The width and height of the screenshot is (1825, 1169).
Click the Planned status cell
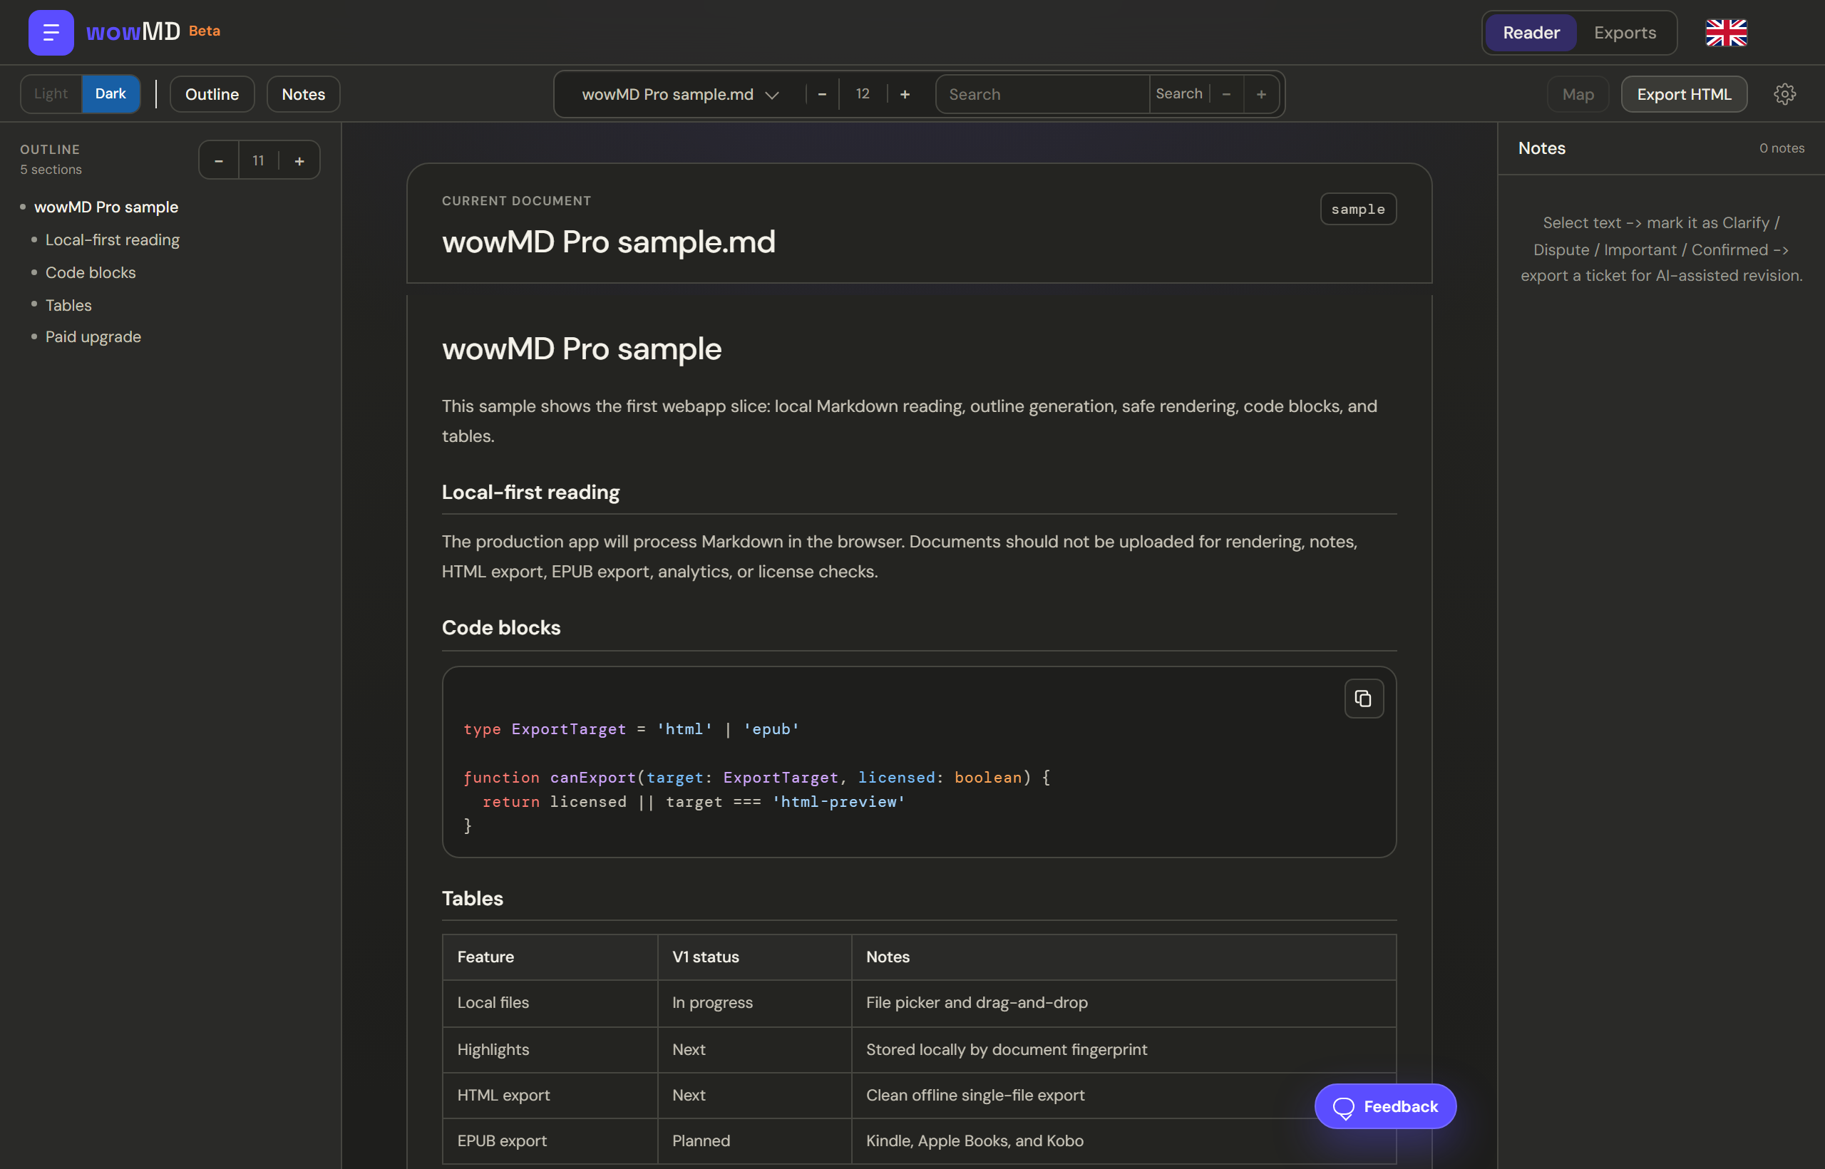point(755,1141)
